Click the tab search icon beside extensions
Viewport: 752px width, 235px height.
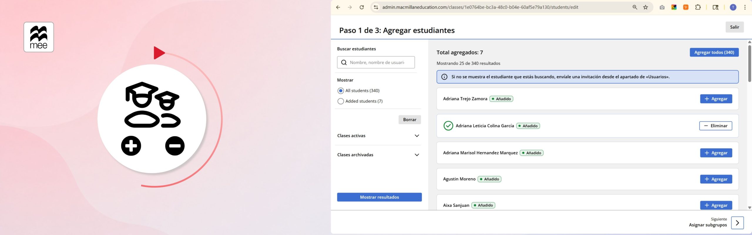(716, 7)
